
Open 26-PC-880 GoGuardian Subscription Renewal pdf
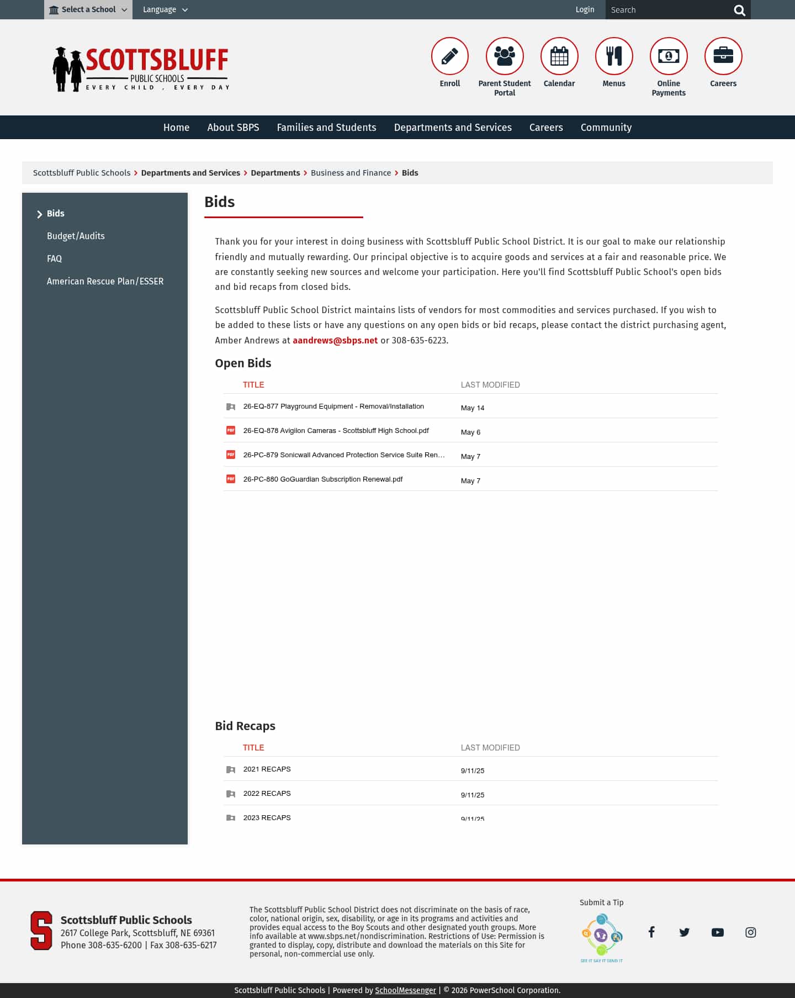pos(323,479)
